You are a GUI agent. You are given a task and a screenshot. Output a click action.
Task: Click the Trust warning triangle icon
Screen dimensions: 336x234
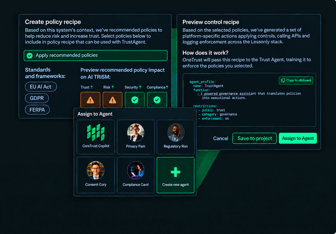[90, 100]
